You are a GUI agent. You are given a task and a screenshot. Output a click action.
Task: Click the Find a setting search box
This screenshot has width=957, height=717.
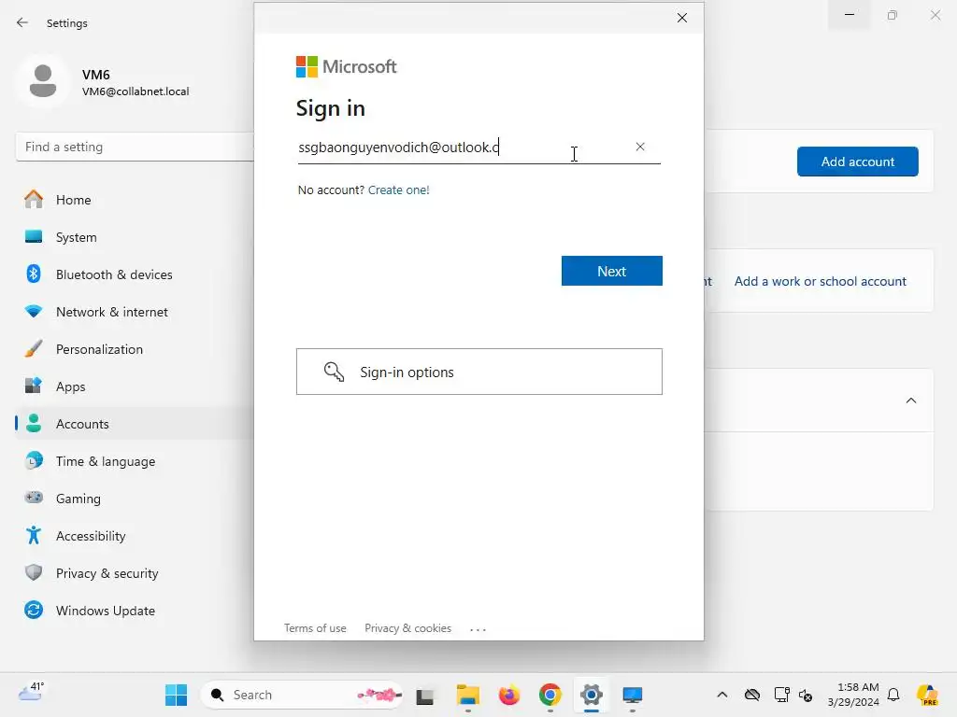pos(135,147)
